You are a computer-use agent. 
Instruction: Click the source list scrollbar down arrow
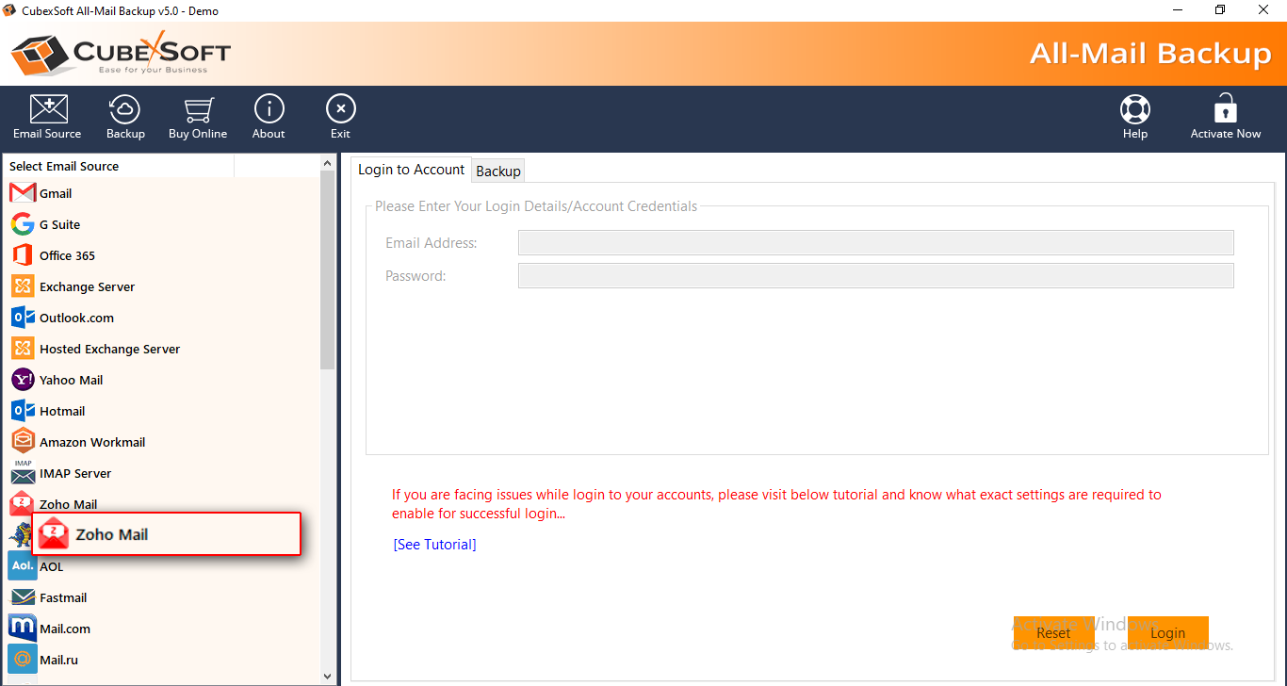327,676
